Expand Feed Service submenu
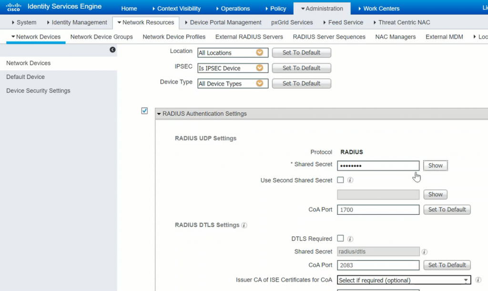488x291 pixels. (x=343, y=22)
